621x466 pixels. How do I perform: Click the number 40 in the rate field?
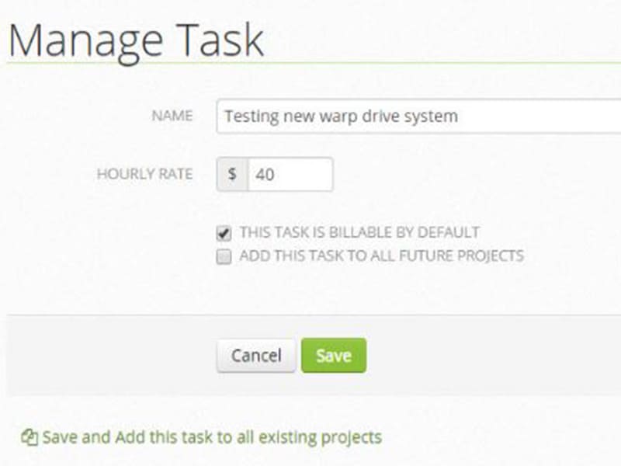pos(265,175)
